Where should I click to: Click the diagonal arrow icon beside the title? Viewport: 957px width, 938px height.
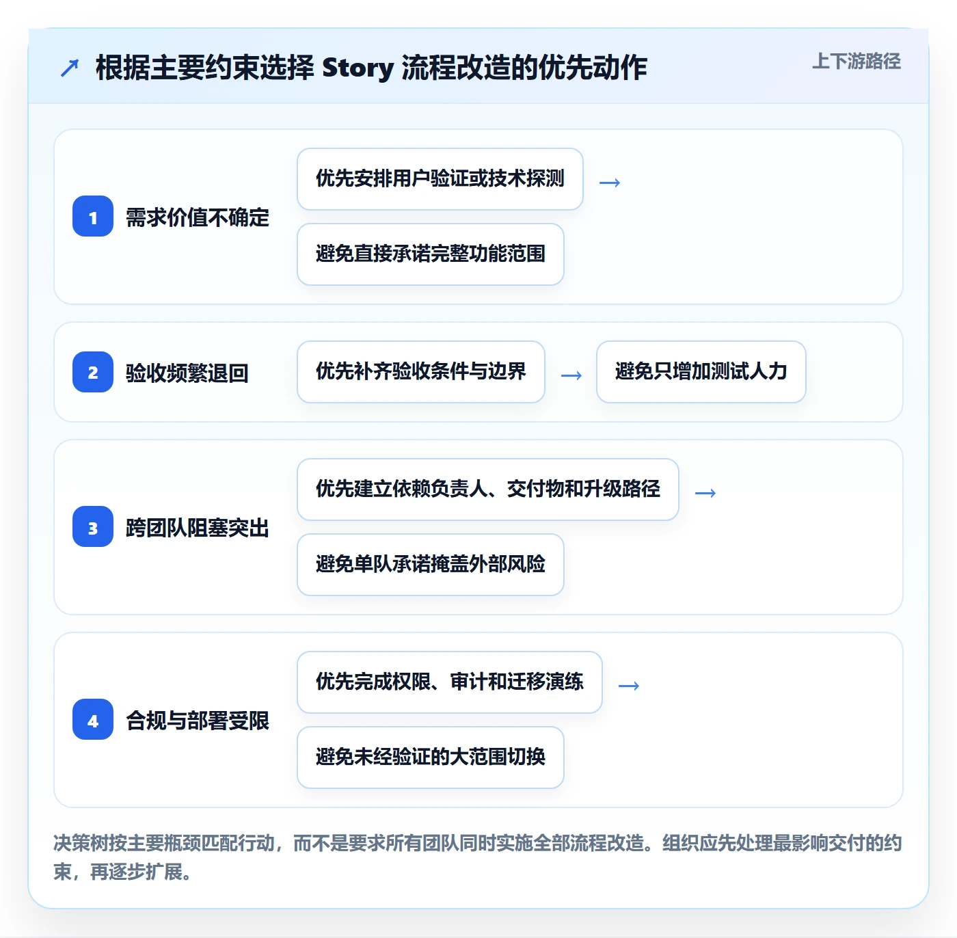pos(70,68)
